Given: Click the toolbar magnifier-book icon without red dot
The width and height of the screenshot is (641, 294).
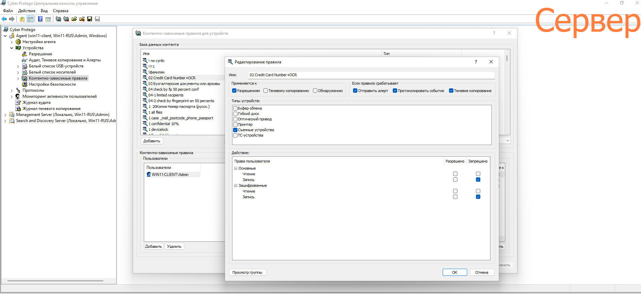Looking at the screenshot, I should click(58, 19).
